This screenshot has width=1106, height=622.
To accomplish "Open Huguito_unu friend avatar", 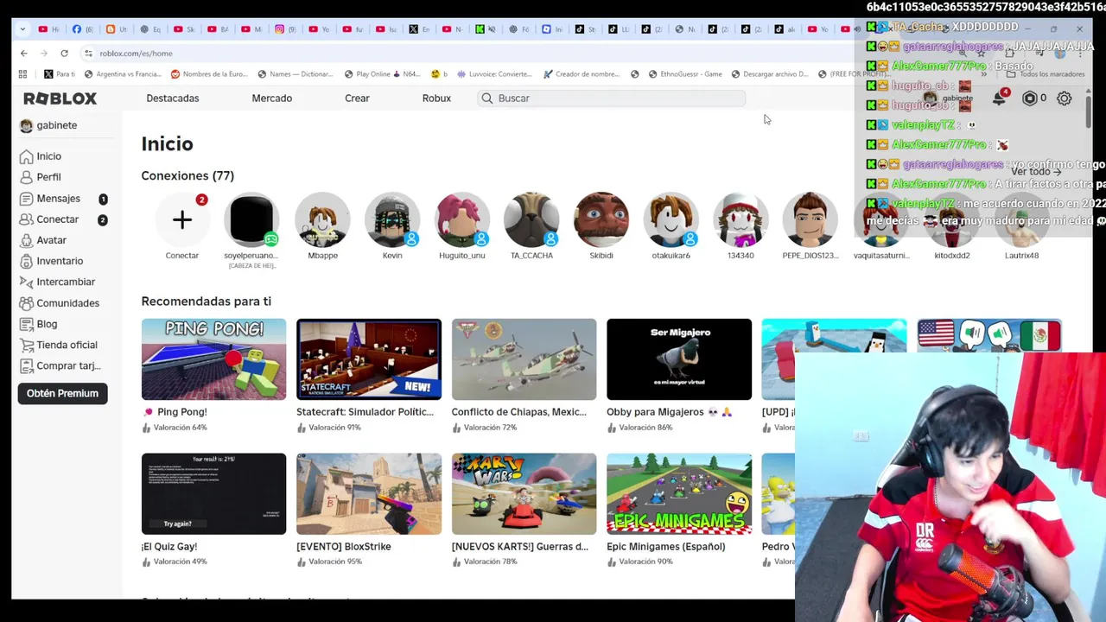I will [x=462, y=219].
